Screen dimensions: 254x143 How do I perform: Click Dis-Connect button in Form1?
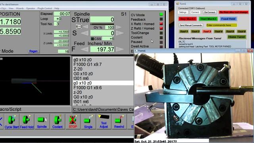click(x=210, y=12)
